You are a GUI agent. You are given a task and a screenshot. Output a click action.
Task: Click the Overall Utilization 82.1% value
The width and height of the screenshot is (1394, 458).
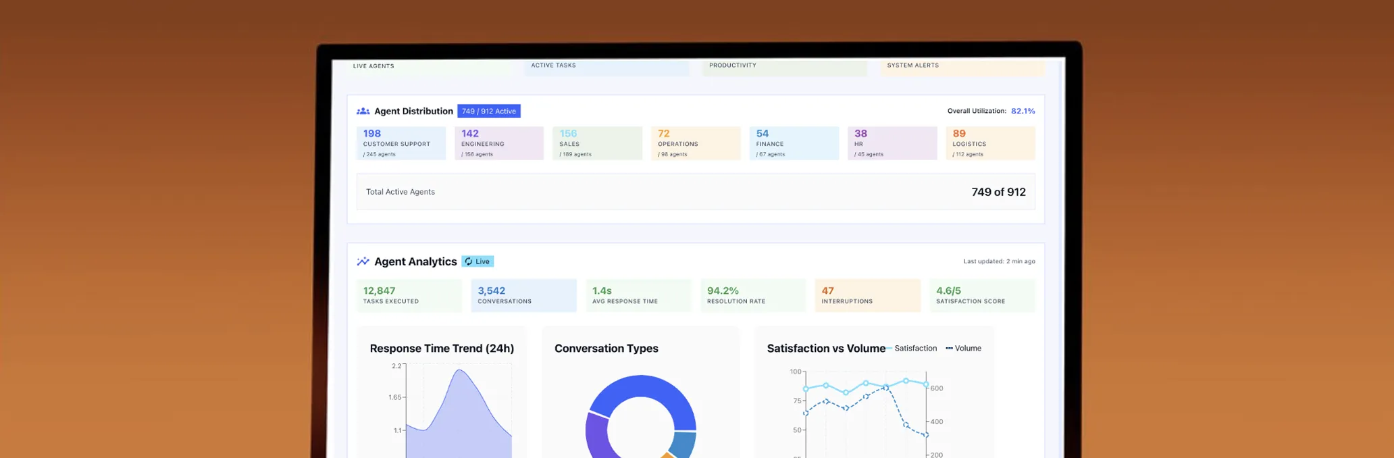pyautogui.click(x=1023, y=111)
